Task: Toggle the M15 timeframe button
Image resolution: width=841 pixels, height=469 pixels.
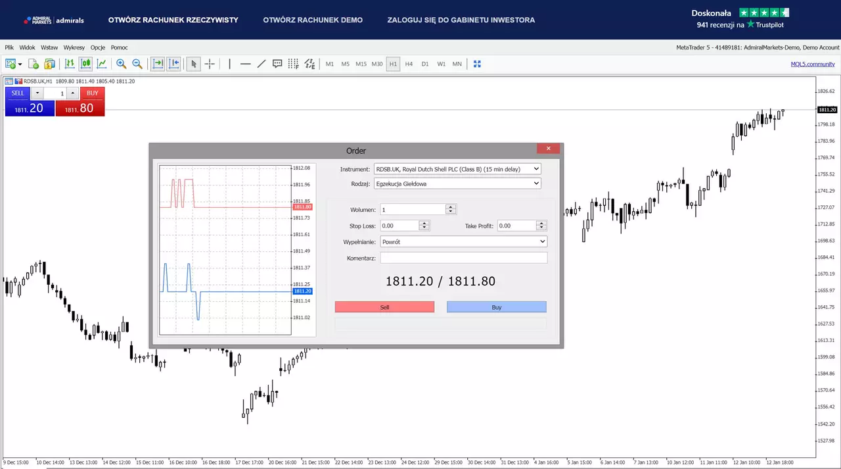Action: (x=361, y=64)
